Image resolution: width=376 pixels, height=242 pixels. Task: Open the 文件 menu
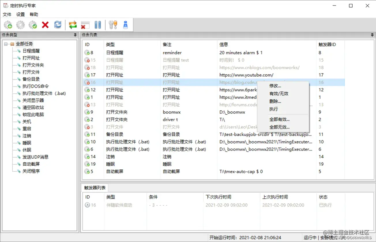click(x=7, y=14)
